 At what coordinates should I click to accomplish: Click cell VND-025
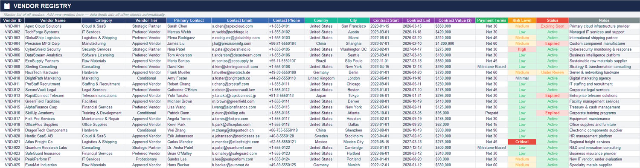click(x=12, y=165)
